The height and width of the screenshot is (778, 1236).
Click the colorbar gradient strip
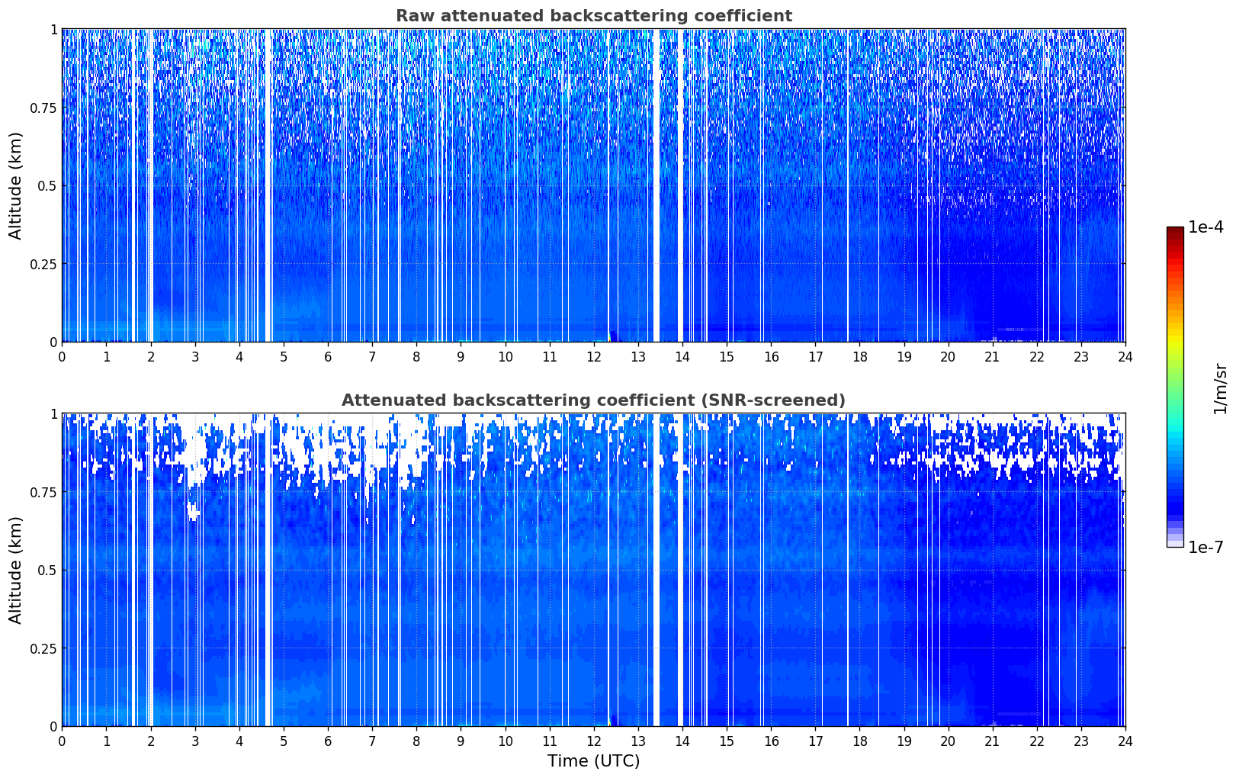1175,387
